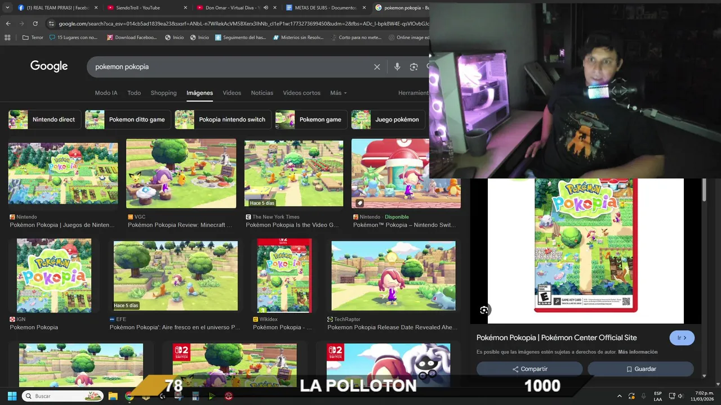Open volume control in system tray
This screenshot has width=721, height=405.
click(680, 396)
